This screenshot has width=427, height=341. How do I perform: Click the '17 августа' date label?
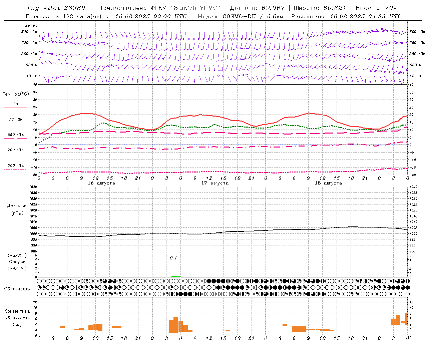tap(215, 183)
